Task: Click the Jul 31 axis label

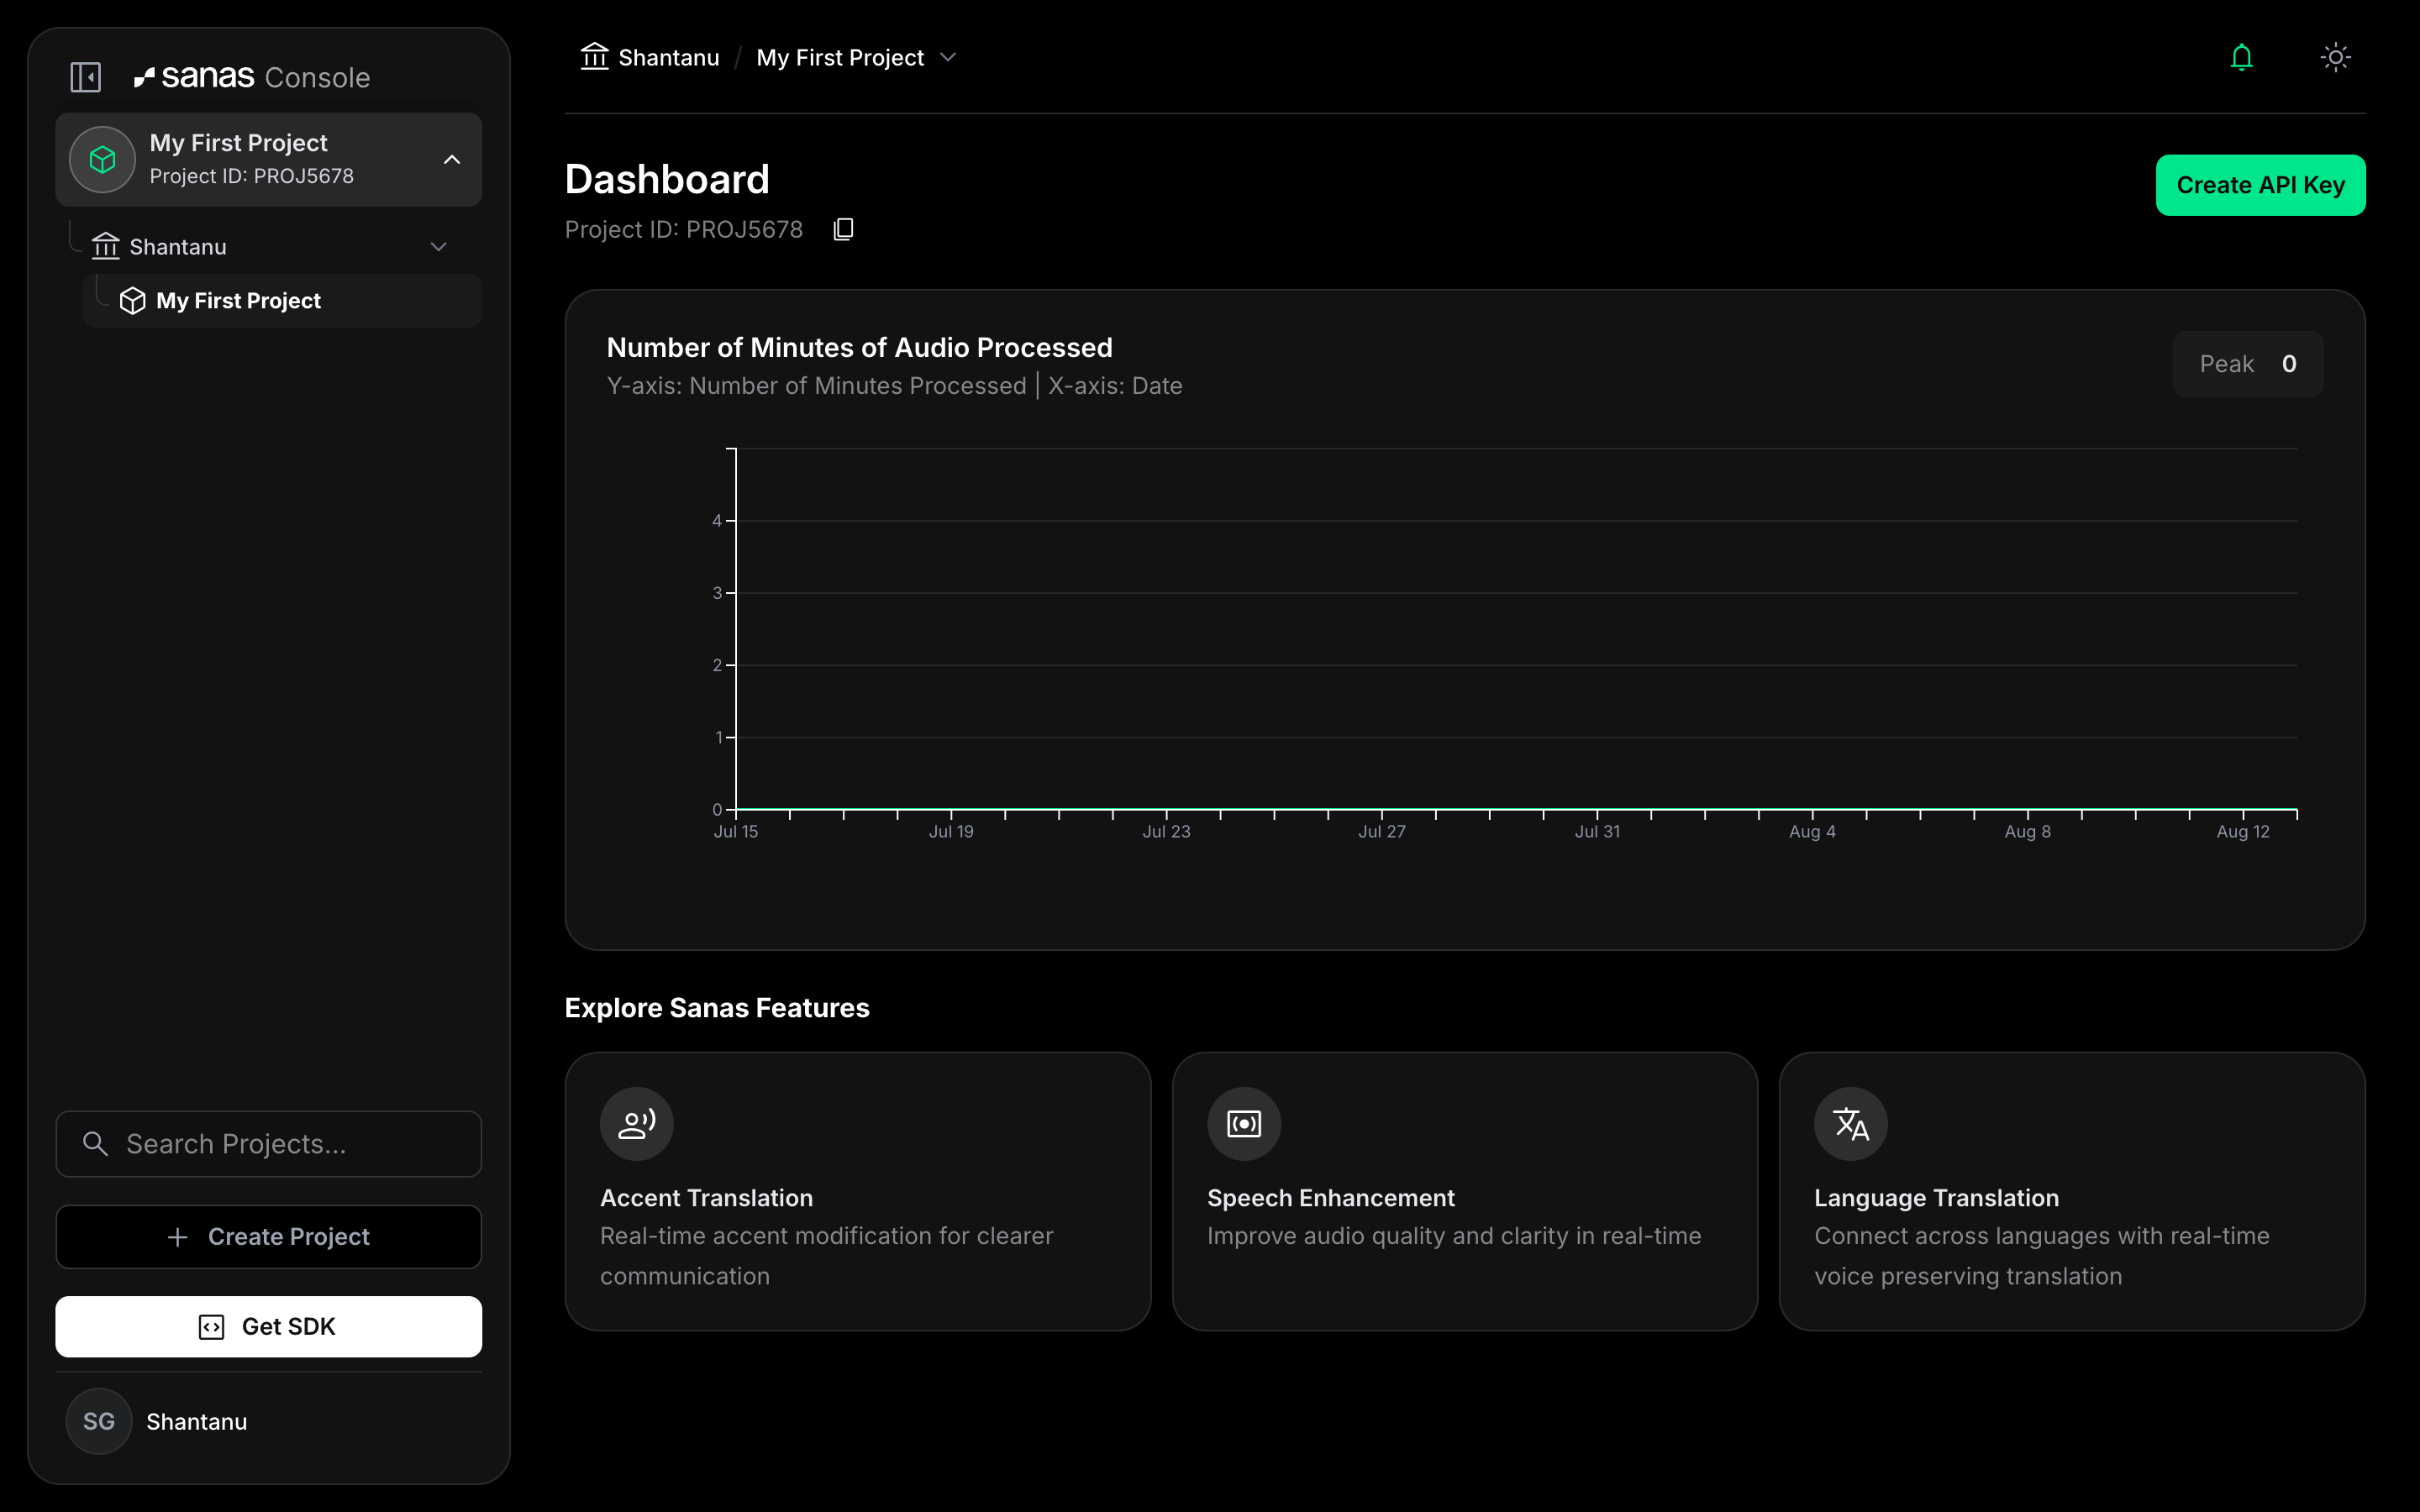Action: (1597, 832)
